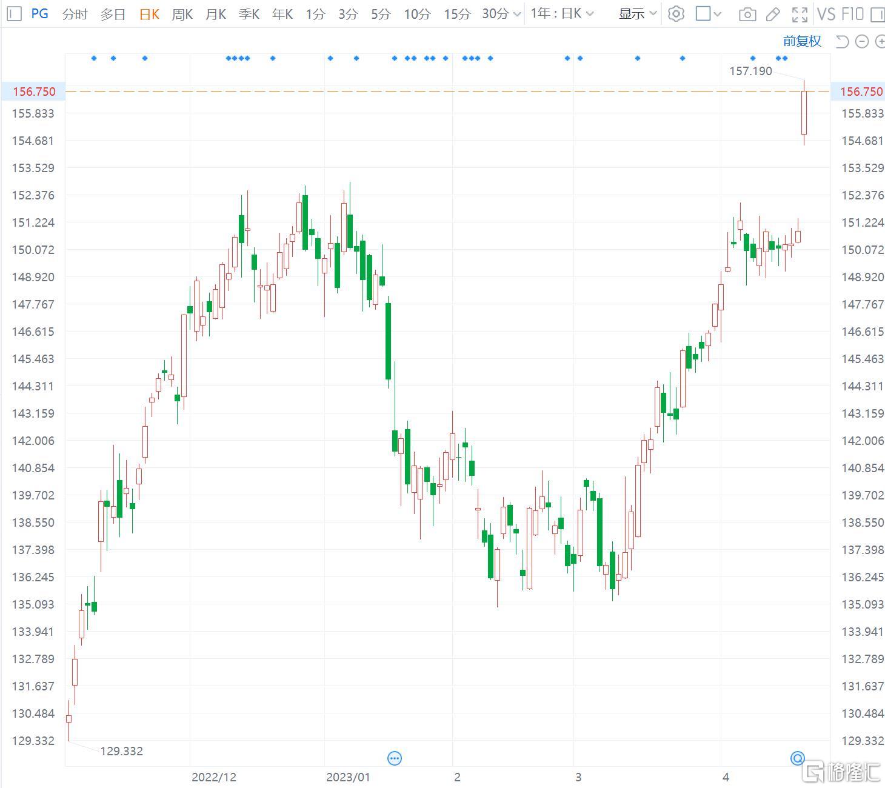
Task: Select the 周K weekly candlestick tab
Action: click(182, 14)
